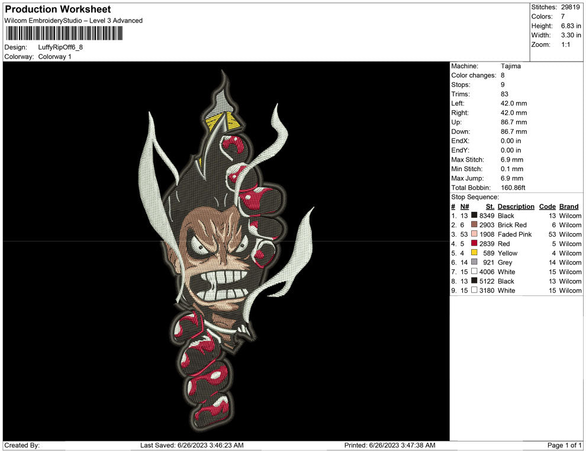
Task: Click the height value '6.83 in'
Action: 571,26
